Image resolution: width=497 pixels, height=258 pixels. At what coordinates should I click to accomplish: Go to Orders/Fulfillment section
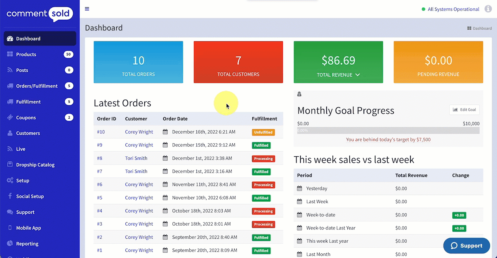pos(40,86)
